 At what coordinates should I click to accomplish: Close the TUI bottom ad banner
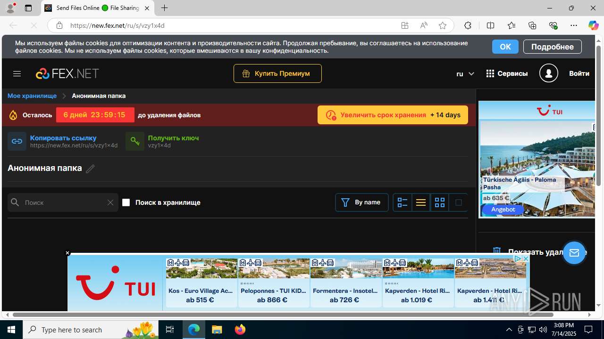point(67,253)
